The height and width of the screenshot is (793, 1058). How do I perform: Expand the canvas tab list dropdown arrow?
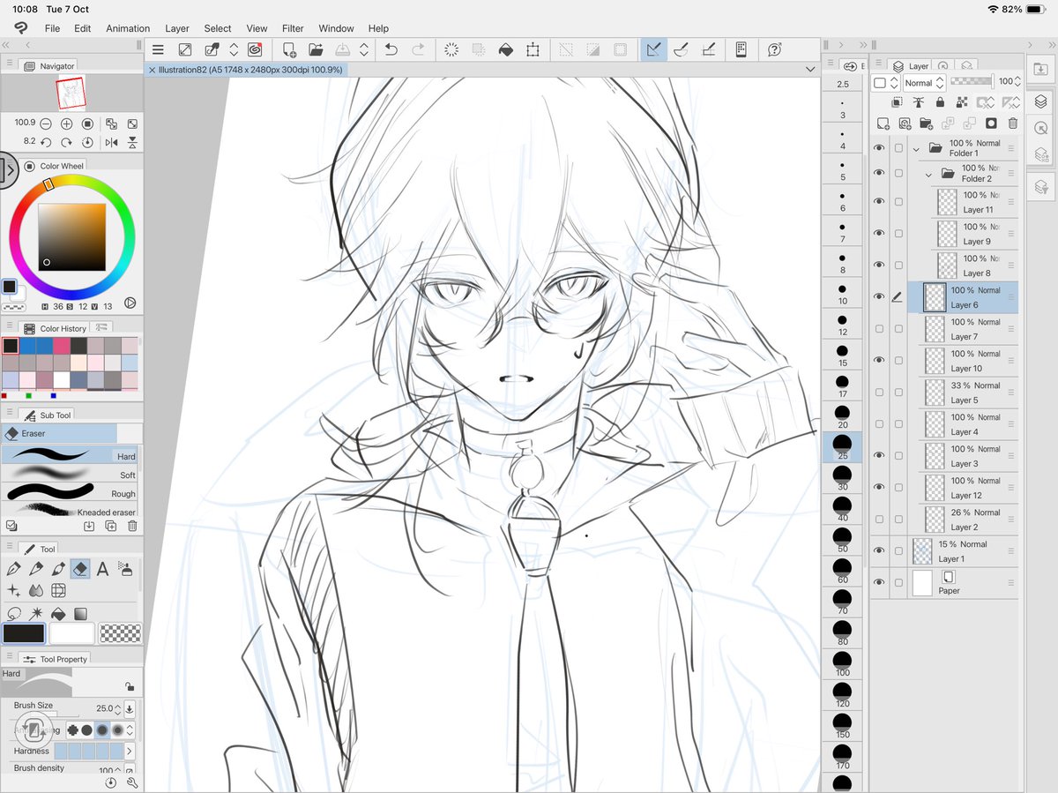point(811,68)
